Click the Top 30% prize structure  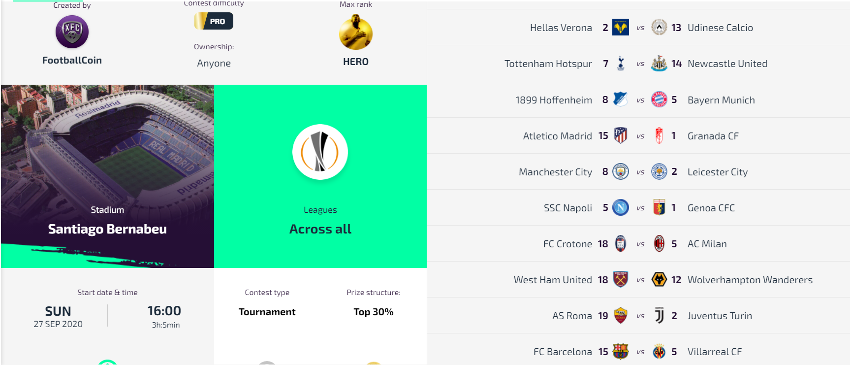pos(374,312)
